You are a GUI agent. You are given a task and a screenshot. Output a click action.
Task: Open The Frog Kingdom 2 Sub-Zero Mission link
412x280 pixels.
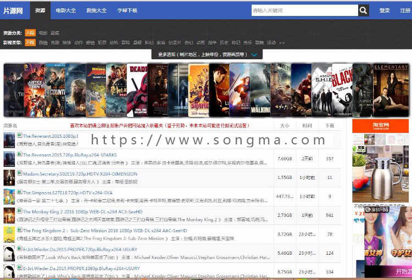[105, 231]
